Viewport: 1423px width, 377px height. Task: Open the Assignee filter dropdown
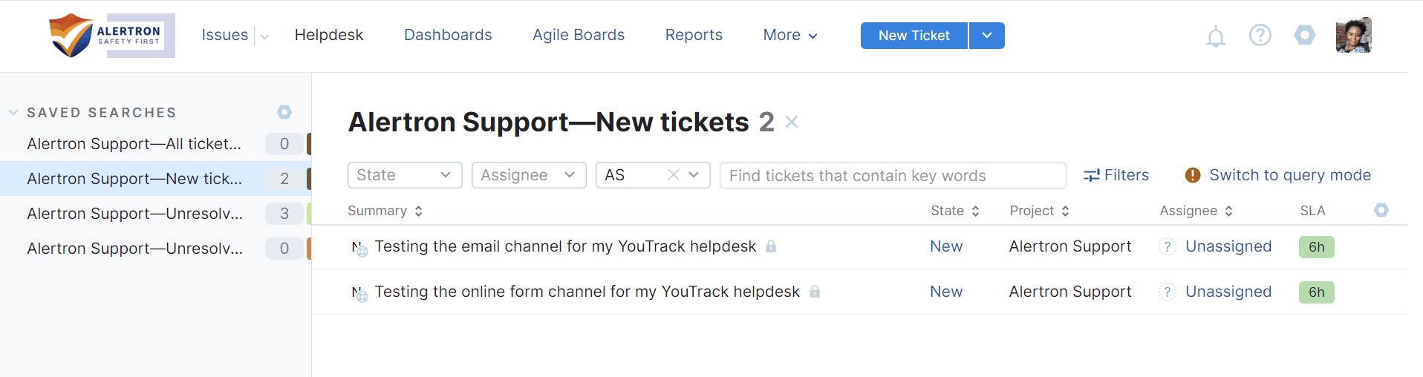[x=529, y=175]
